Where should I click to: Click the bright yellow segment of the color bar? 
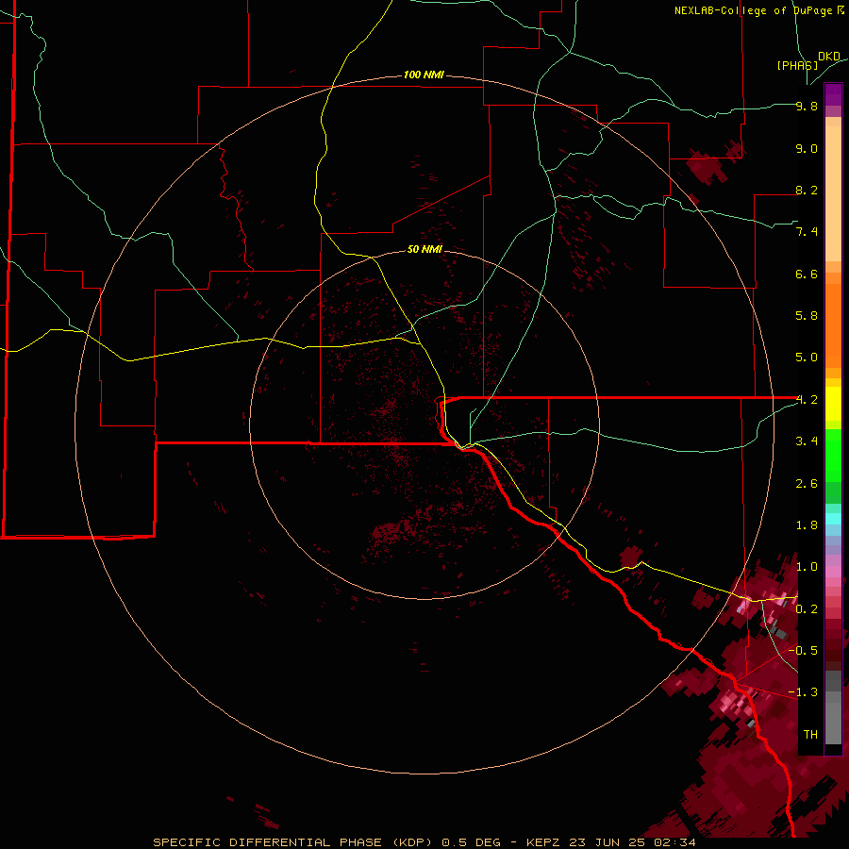pos(833,404)
